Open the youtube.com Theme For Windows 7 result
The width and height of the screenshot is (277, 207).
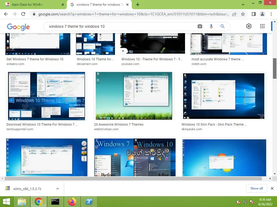click(152, 59)
